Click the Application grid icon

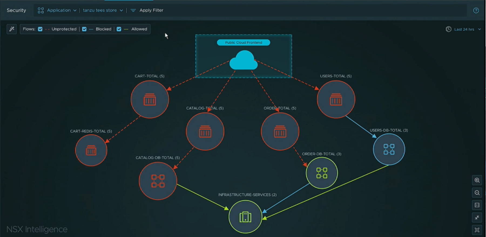(41, 10)
